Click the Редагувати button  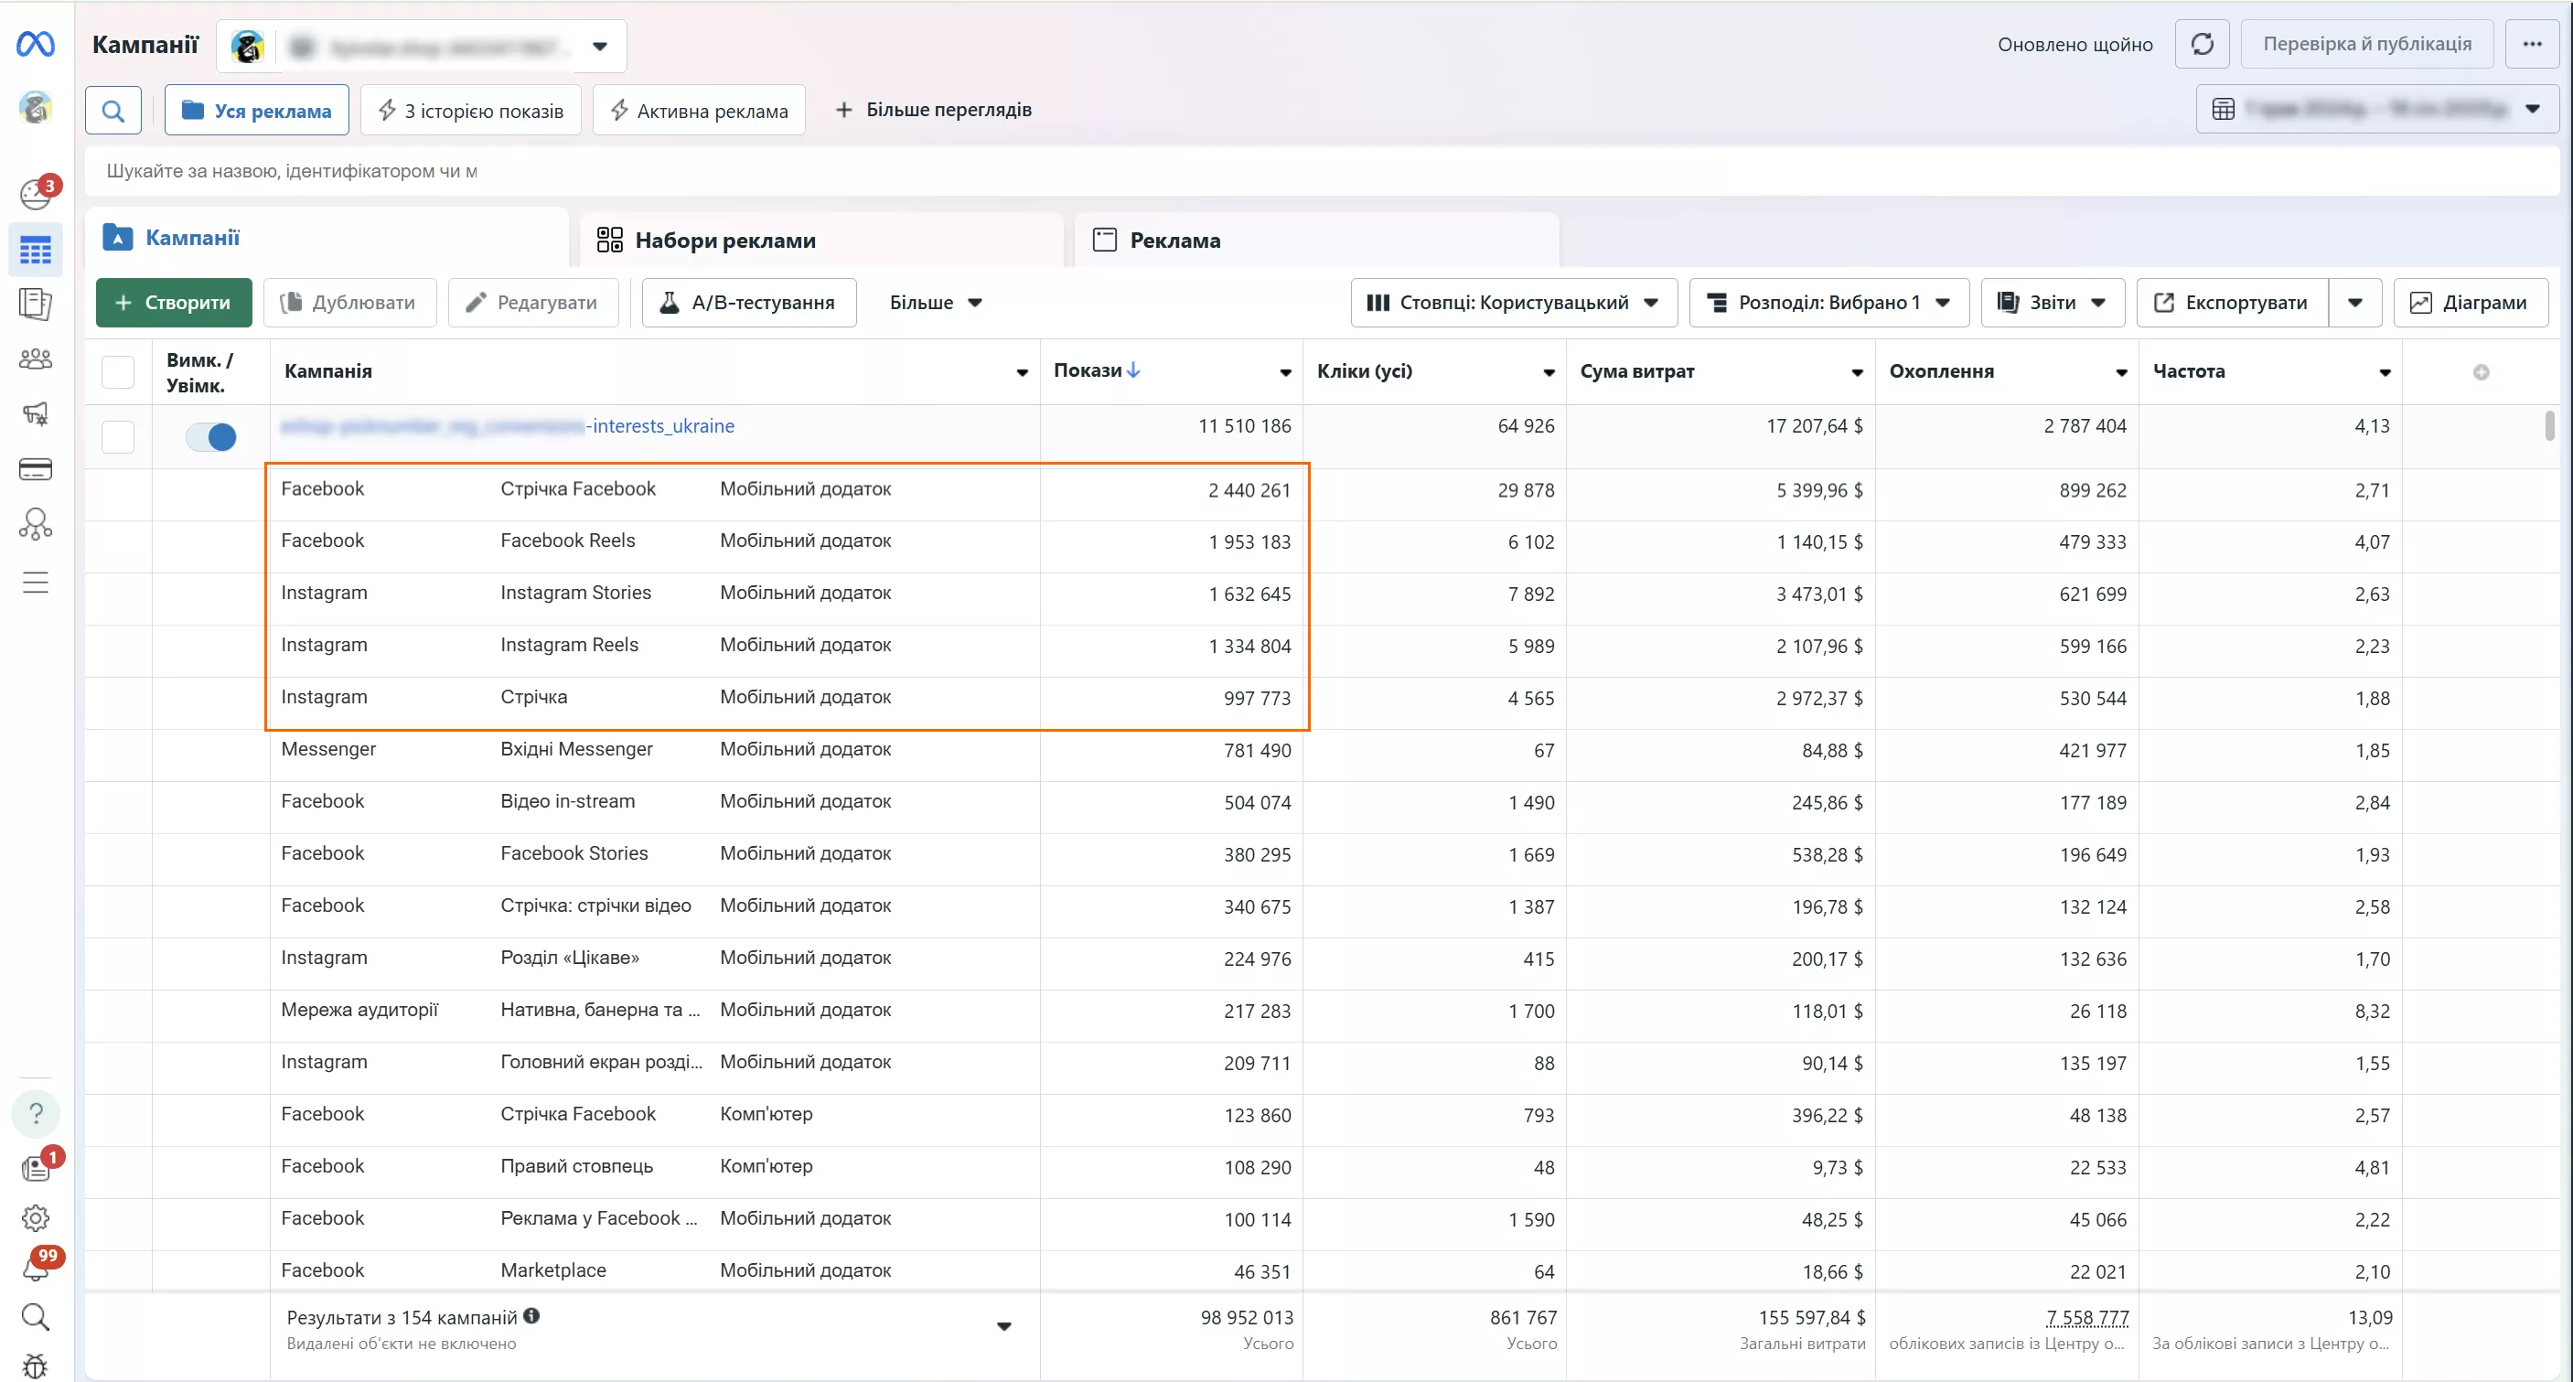533,303
